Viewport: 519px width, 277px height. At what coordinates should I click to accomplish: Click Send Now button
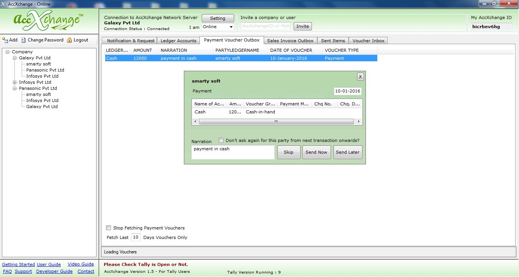point(316,152)
